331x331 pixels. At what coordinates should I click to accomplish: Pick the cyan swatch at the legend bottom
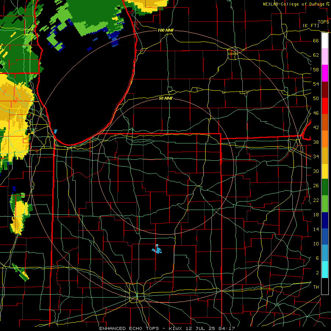[x=325, y=270]
